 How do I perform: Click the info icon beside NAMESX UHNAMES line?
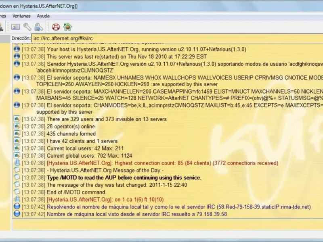(x=17, y=77)
